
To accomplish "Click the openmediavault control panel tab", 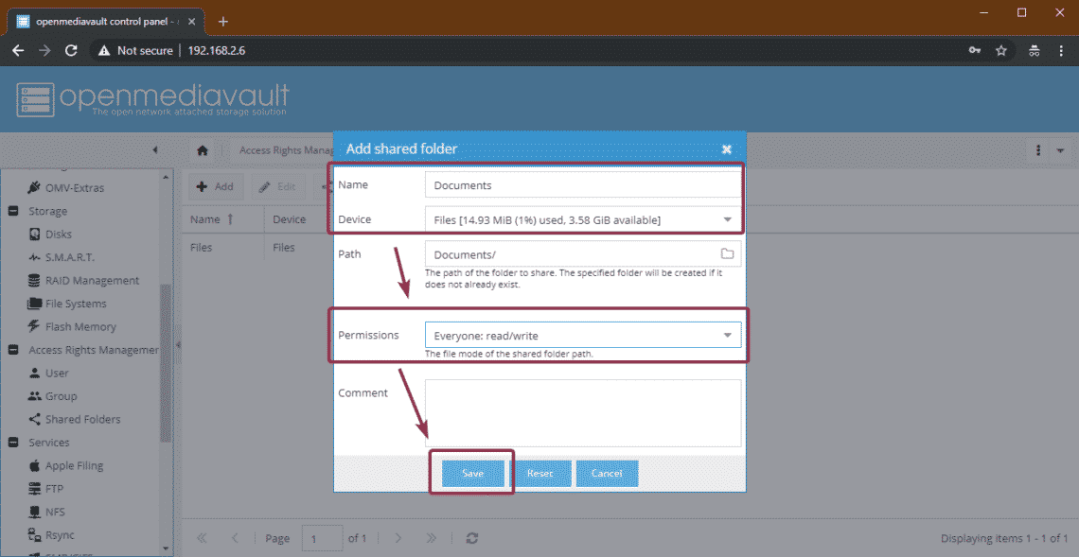I will click(107, 21).
